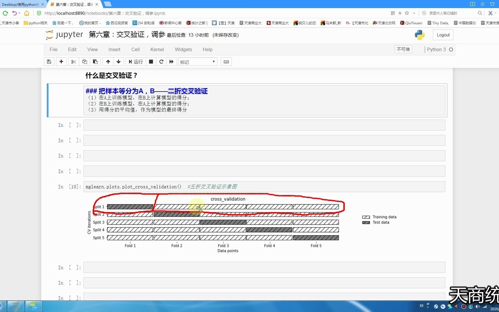This screenshot has width=499, height=312.
Task: Click the empty code cell below the plot
Action: [264, 267]
